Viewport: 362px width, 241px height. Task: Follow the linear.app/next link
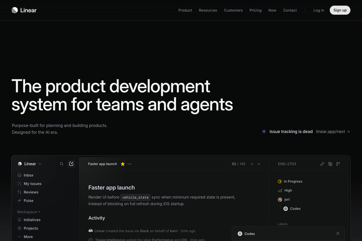[x=333, y=132]
